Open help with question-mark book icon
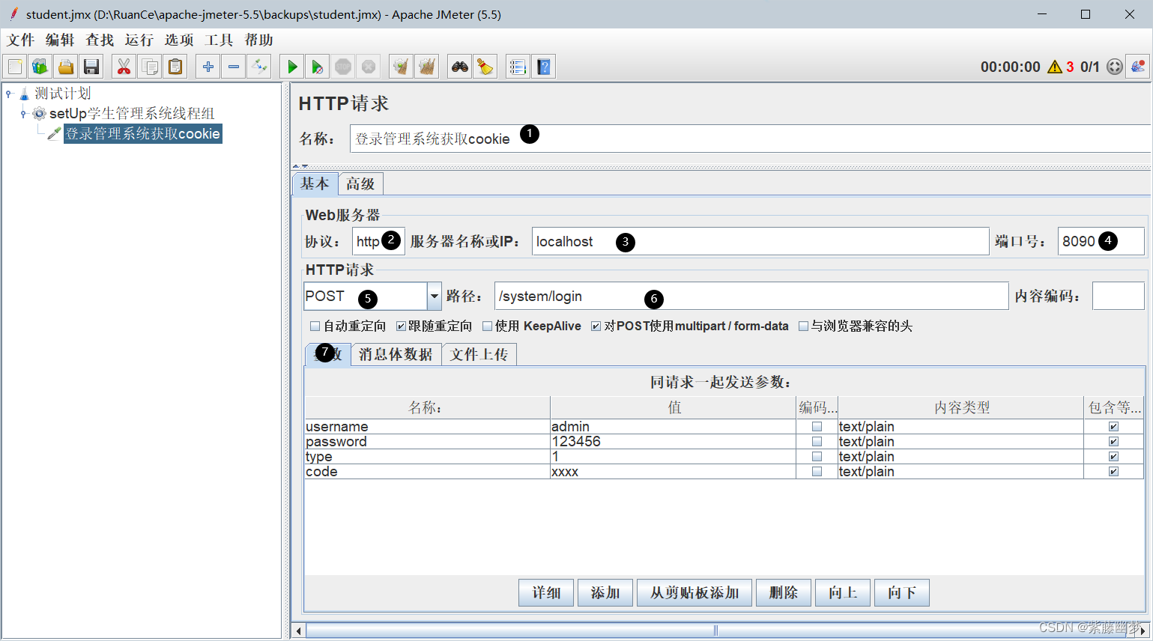This screenshot has width=1153, height=641. 544,67
